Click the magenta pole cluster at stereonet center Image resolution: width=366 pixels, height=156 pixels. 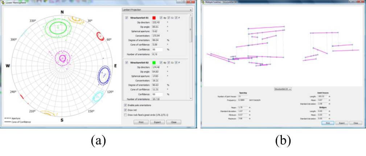(x=64, y=57)
